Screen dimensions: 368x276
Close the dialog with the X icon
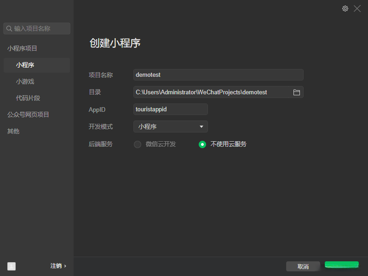[357, 8]
